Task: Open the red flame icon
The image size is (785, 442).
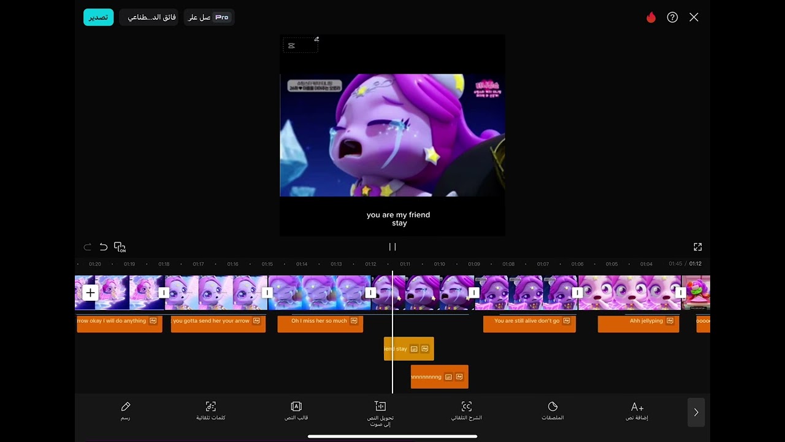Action: tap(651, 18)
